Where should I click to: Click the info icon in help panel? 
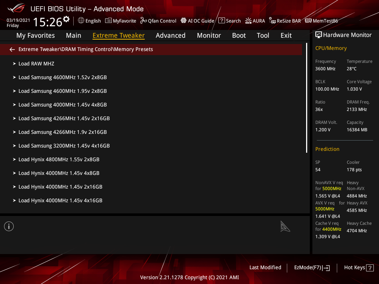tap(9, 226)
